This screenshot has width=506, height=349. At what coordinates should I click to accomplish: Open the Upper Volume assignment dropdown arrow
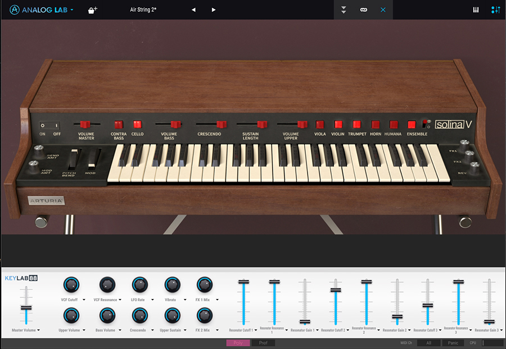coord(84,330)
